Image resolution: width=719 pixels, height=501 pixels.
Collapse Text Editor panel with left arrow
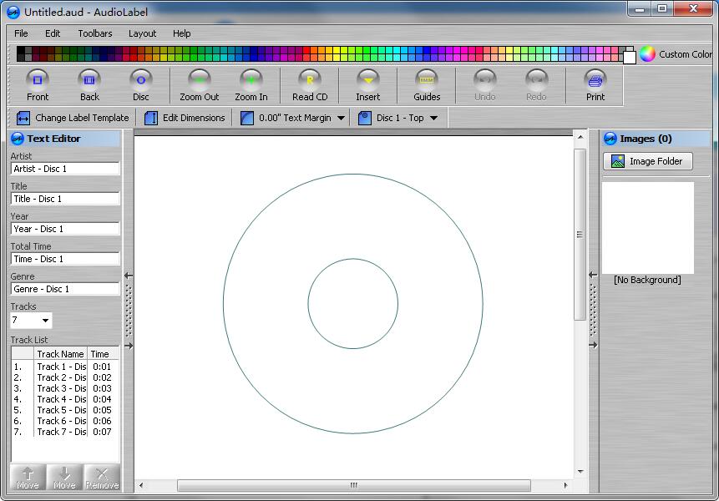pos(129,276)
